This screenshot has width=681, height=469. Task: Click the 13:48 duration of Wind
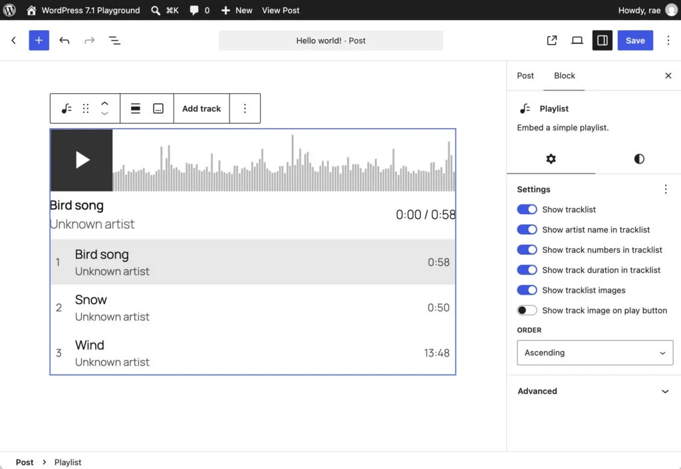436,353
